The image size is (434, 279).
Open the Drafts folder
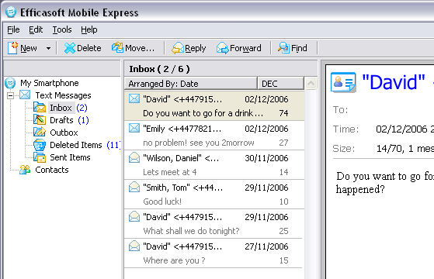[62, 120]
